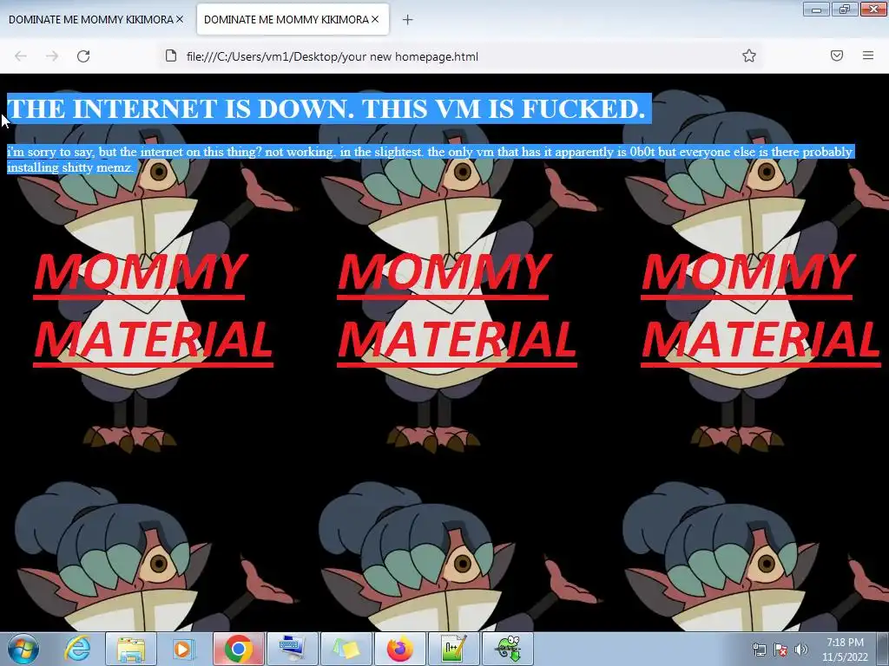
Task: Click the paragraph starting i'm sorry to say
Action: (x=430, y=160)
